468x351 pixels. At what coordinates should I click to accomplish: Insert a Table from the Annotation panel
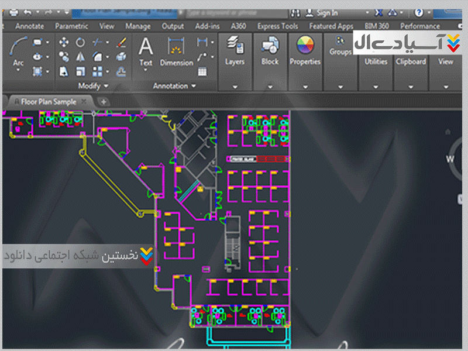point(202,72)
